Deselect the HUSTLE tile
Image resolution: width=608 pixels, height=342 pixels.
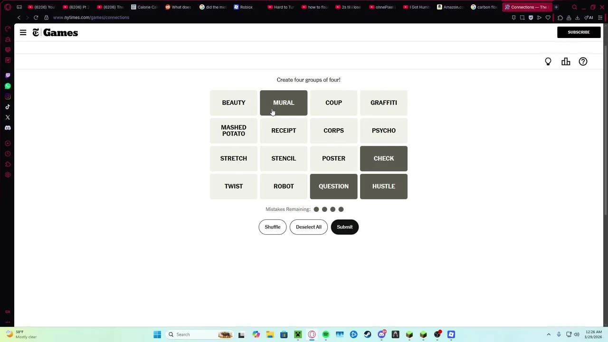click(384, 186)
